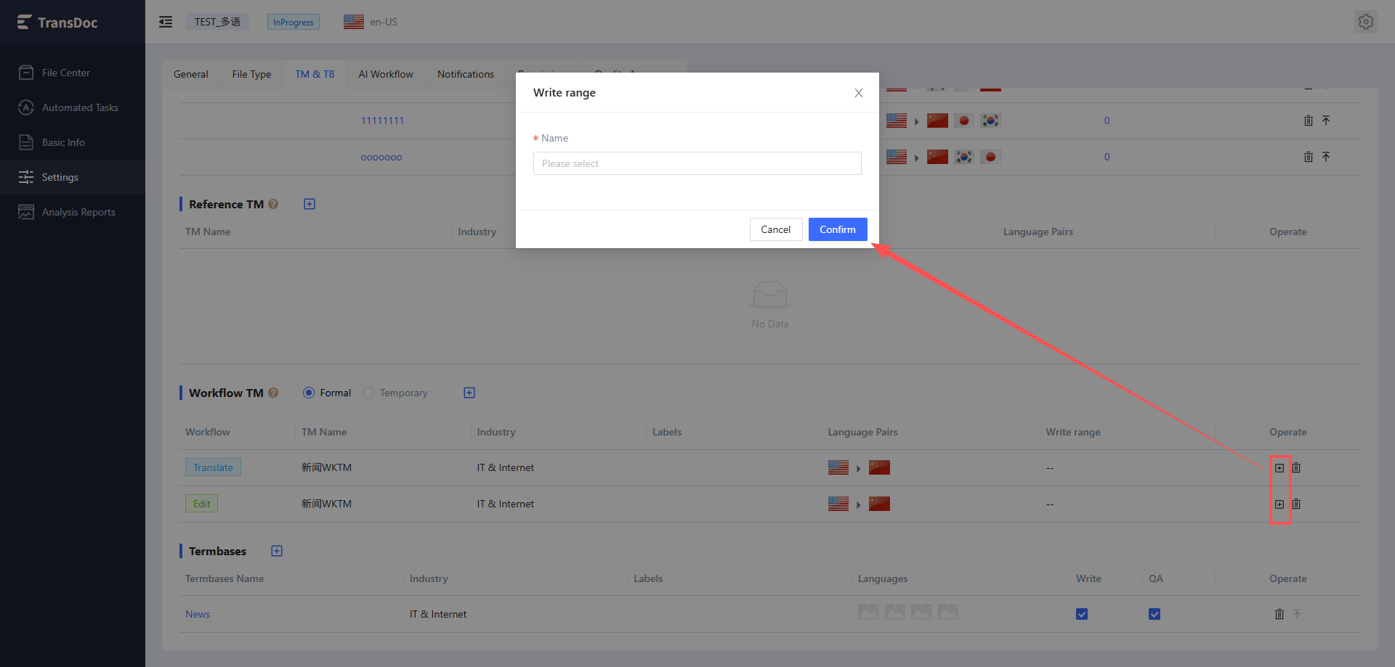The height and width of the screenshot is (667, 1395).
Task: Delete the 11111111 TM row
Action: point(1309,120)
